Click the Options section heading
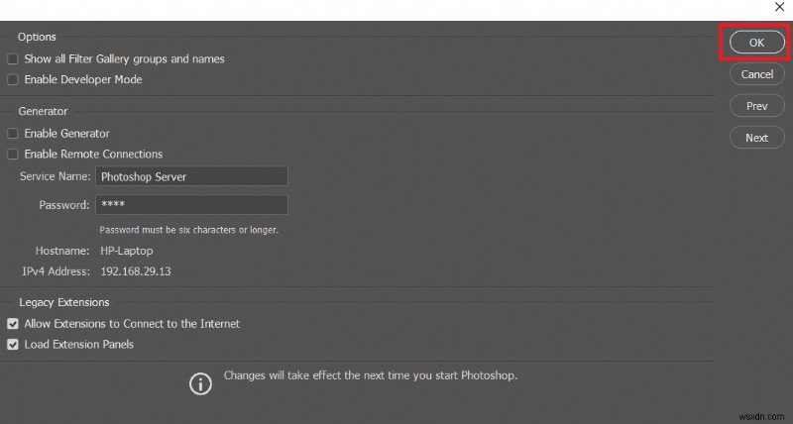This screenshot has height=424, width=793. [37, 37]
